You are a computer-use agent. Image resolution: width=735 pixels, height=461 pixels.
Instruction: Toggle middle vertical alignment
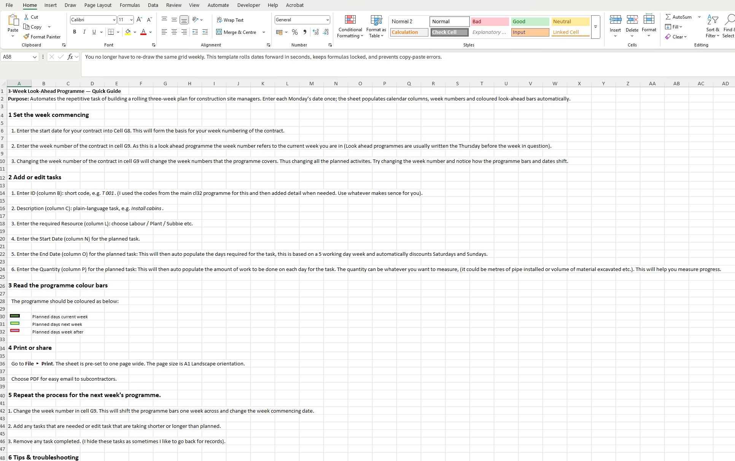[x=174, y=20]
